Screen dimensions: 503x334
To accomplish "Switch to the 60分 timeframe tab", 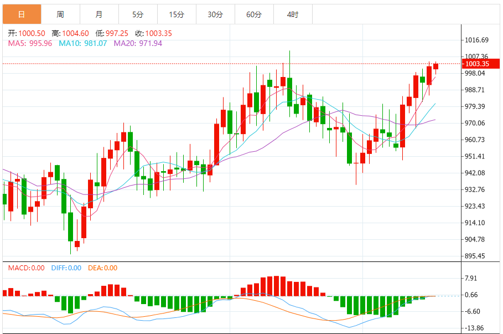I will click(x=255, y=14).
